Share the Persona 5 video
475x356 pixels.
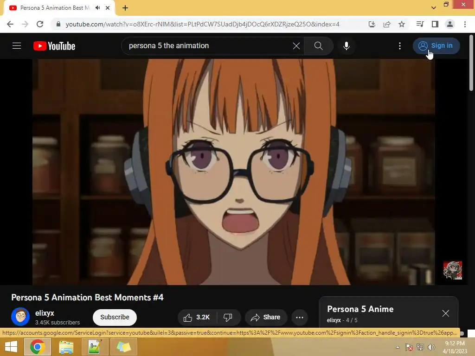click(266, 317)
